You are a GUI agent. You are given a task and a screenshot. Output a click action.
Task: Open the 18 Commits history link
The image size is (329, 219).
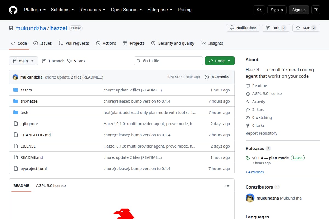pos(217,77)
